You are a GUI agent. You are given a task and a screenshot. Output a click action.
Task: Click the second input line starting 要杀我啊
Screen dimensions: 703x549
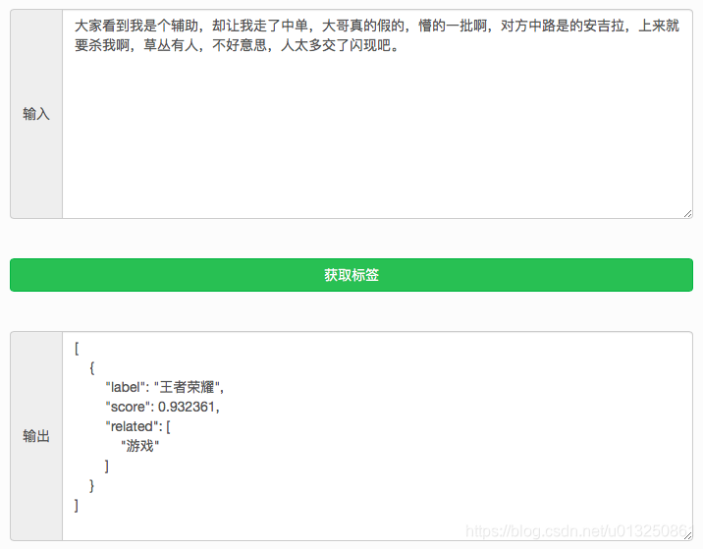pyautogui.click(x=237, y=45)
